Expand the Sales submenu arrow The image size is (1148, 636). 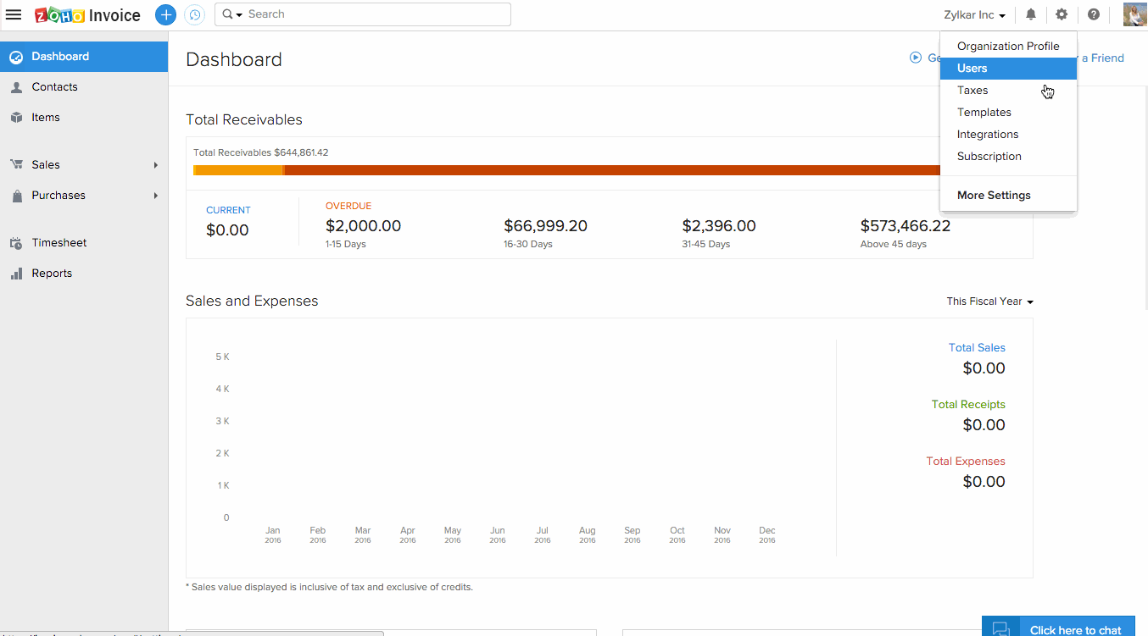pos(156,165)
